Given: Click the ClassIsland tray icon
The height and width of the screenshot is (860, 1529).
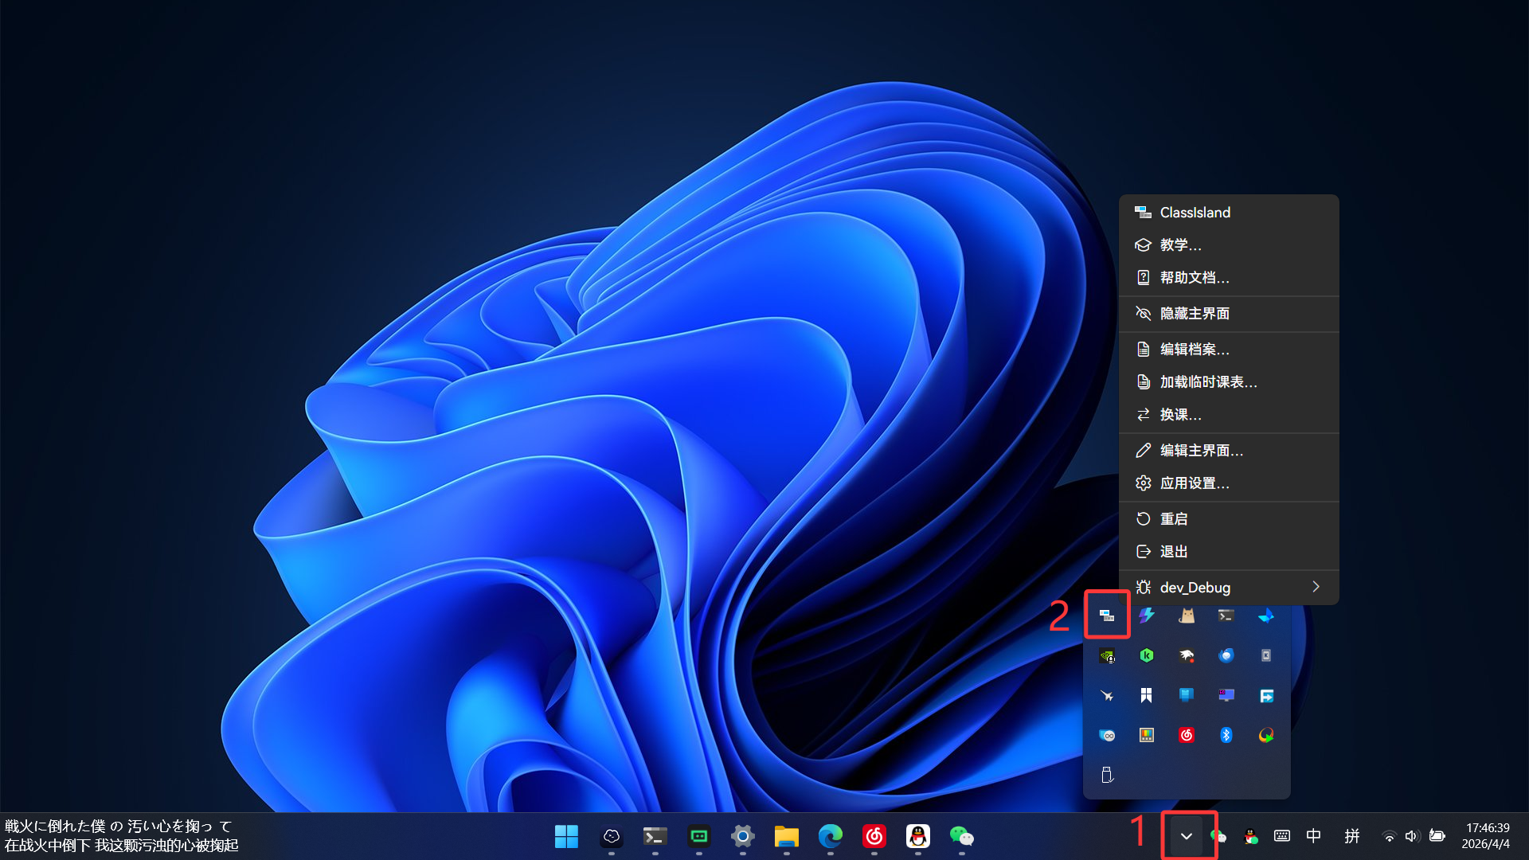Looking at the screenshot, I should pyautogui.click(x=1107, y=615).
